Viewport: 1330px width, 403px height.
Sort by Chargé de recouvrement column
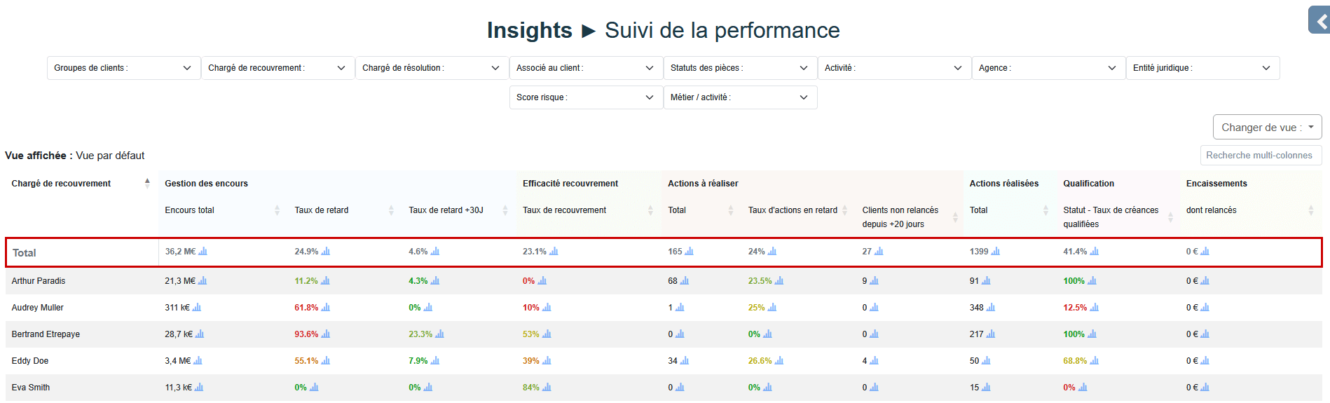[x=147, y=184]
